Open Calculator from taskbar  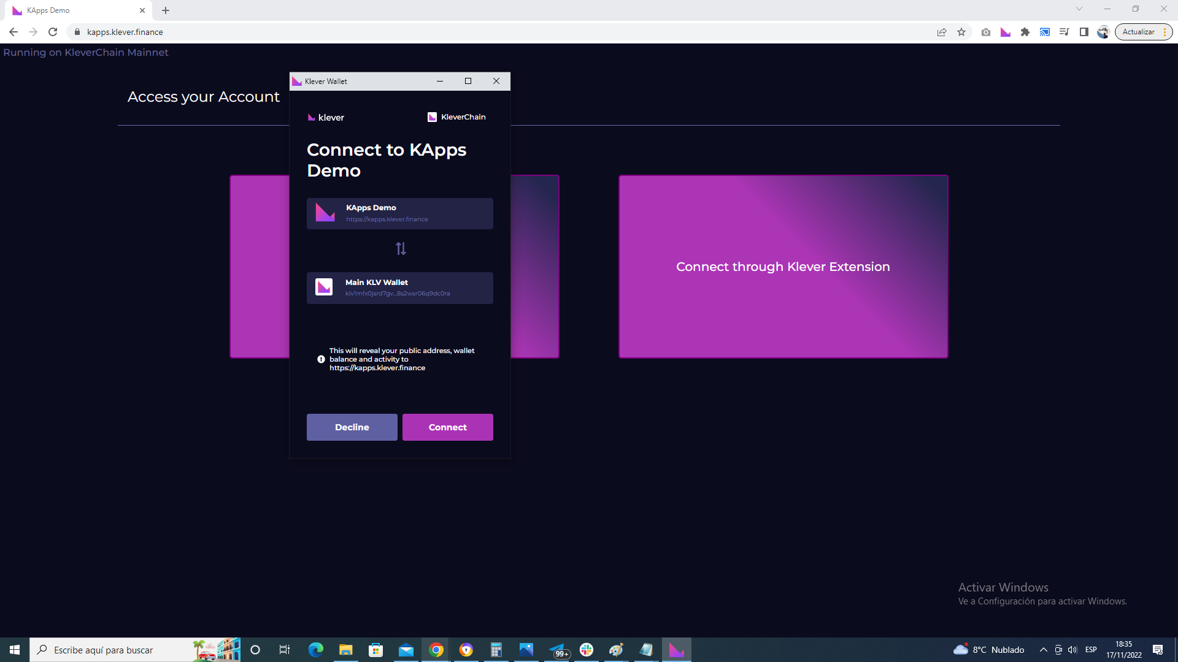click(496, 650)
